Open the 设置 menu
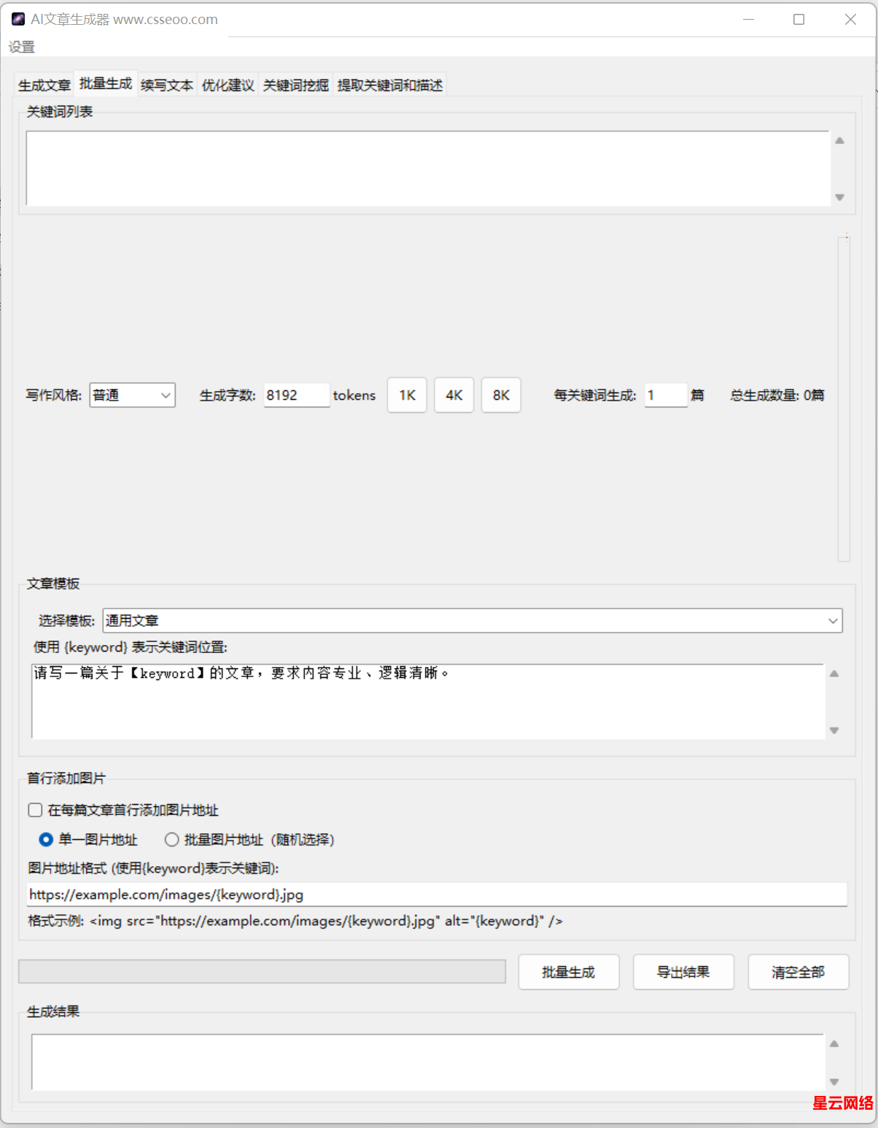The height and width of the screenshot is (1128, 878). tap(22, 47)
